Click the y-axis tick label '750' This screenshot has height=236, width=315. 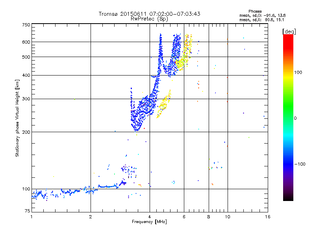pos(26,25)
